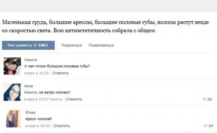The image size is (217, 133).
Task: Click the 'Поделиться' share link
Action: 72,45
